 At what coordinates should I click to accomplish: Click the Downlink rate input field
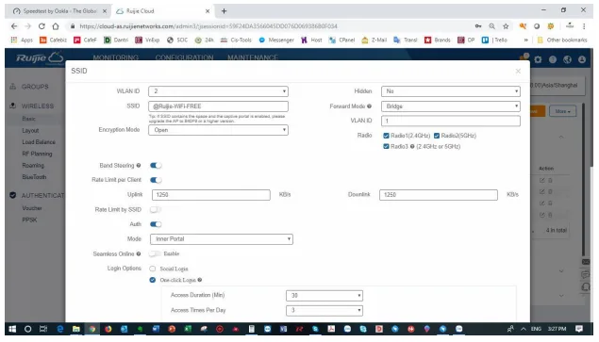coord(439,195)
